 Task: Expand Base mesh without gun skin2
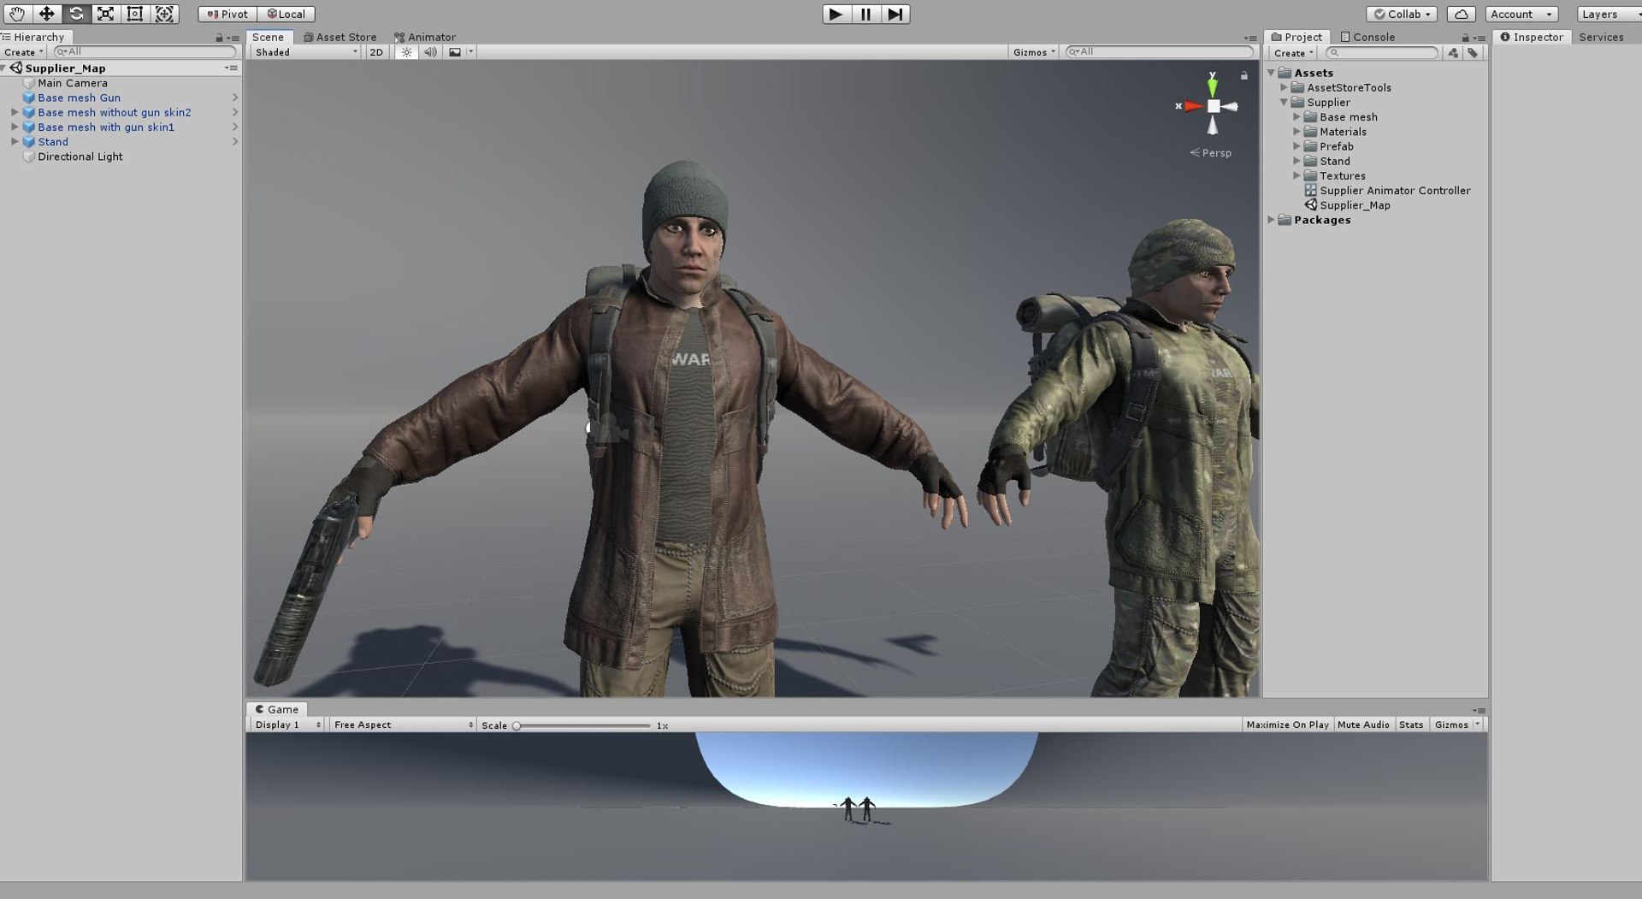pyautogui.click(x=15, y=112)
